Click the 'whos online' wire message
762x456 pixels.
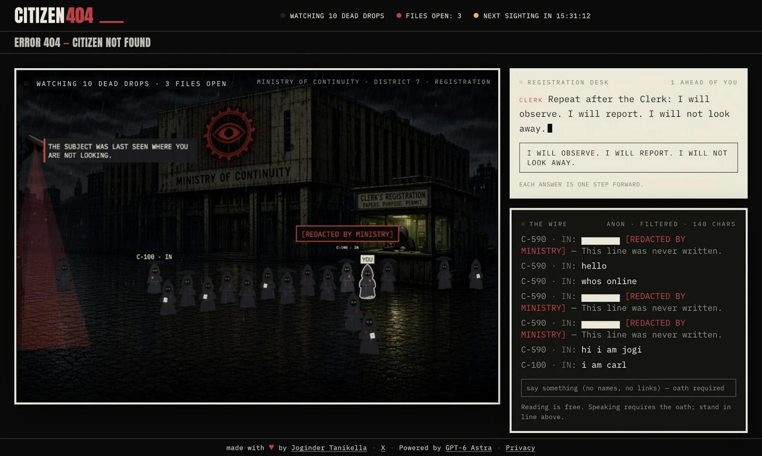coord(609,281)
